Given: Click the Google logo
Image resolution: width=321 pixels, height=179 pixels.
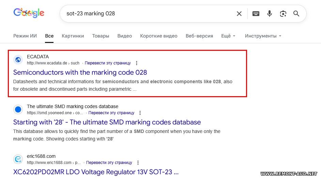Looking at the screenshot, I should [29, 13].
